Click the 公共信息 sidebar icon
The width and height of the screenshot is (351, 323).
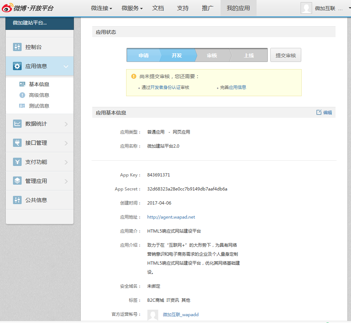(x=17, y=200)
